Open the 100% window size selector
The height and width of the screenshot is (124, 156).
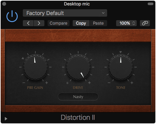click(x=126, y=23)
